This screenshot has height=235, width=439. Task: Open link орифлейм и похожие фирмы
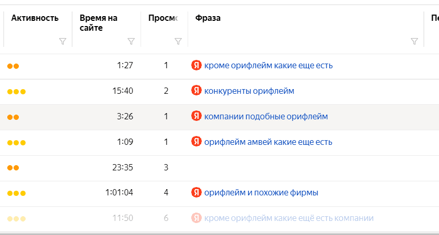tap(261, 193)
